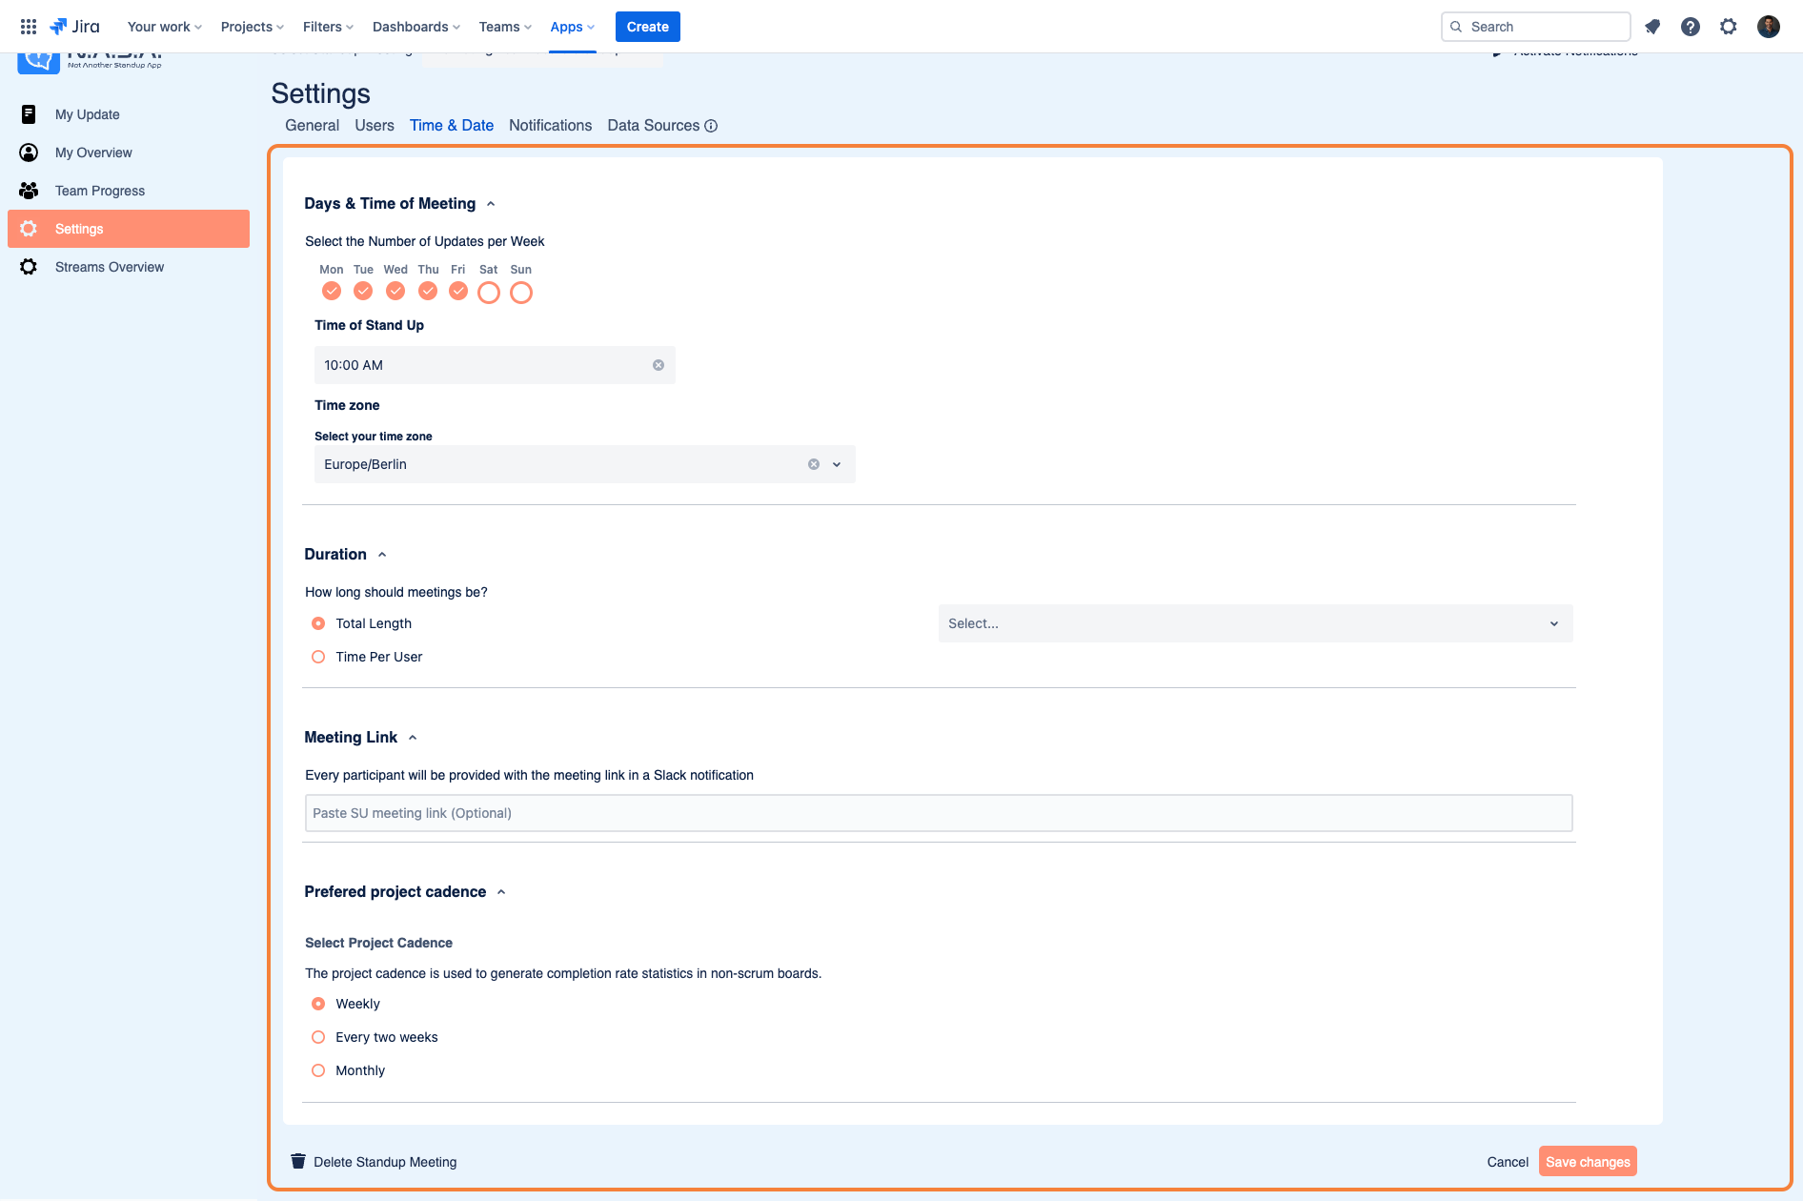This screenshot has width=1803, height=1201.
Task: Click the user profile avatar
Action: pyautogui.click(x=1769, y=27)
